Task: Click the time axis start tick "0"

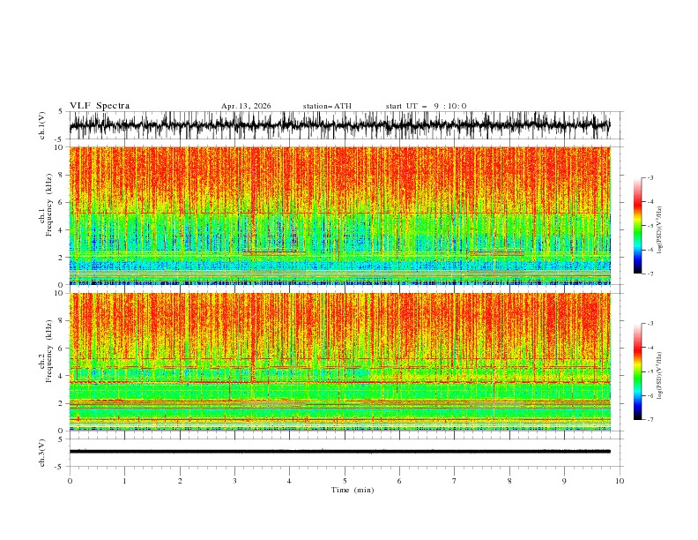Action: tap(70, 481)
